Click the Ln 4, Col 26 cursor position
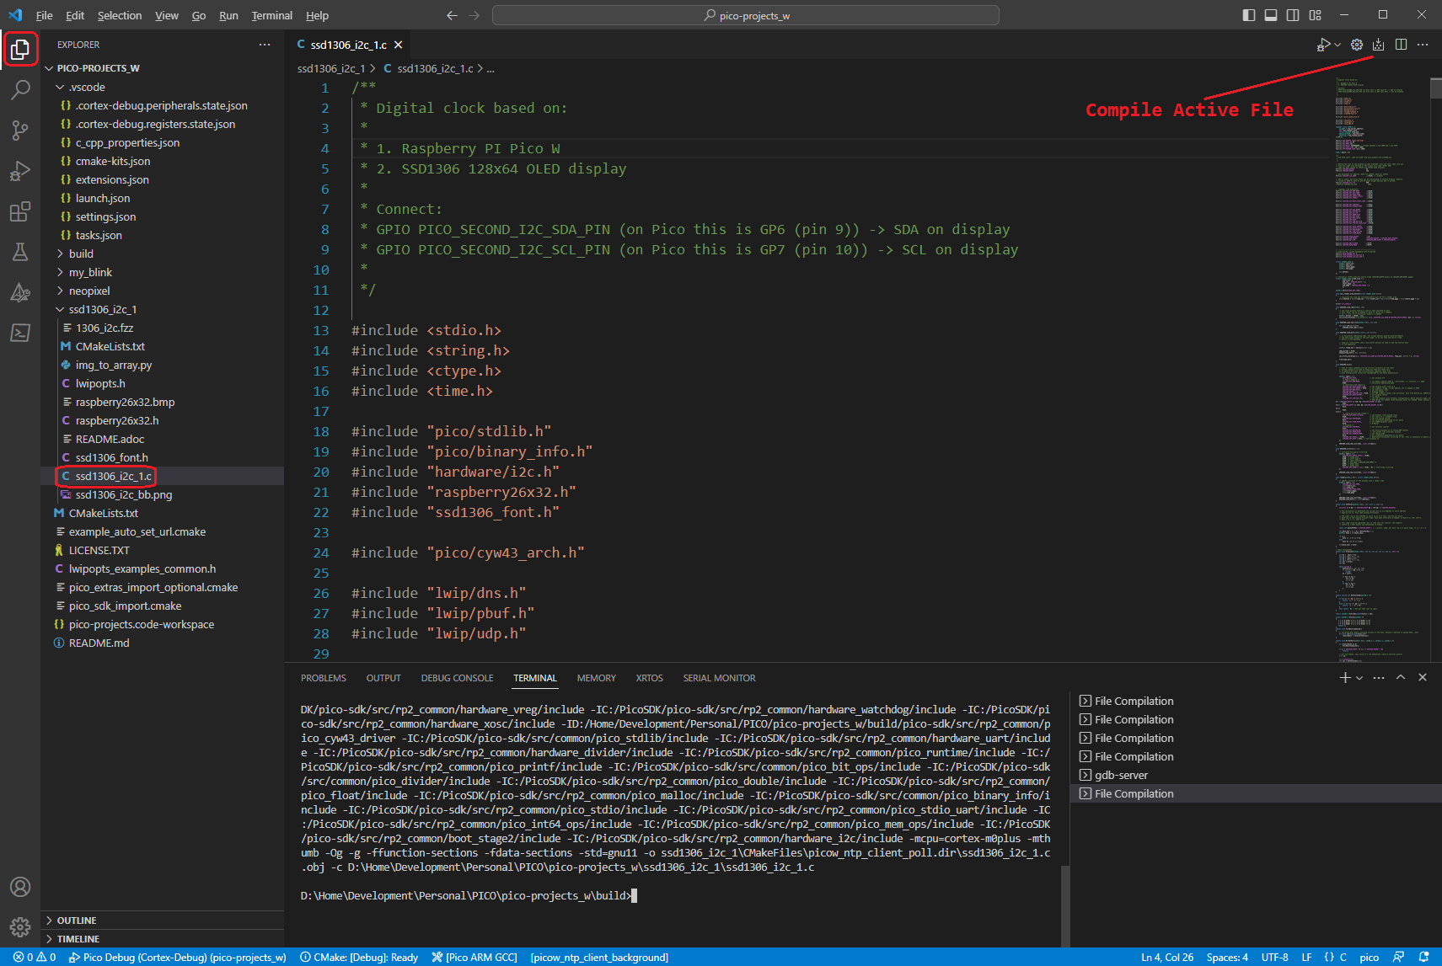 coord(1167,957)
